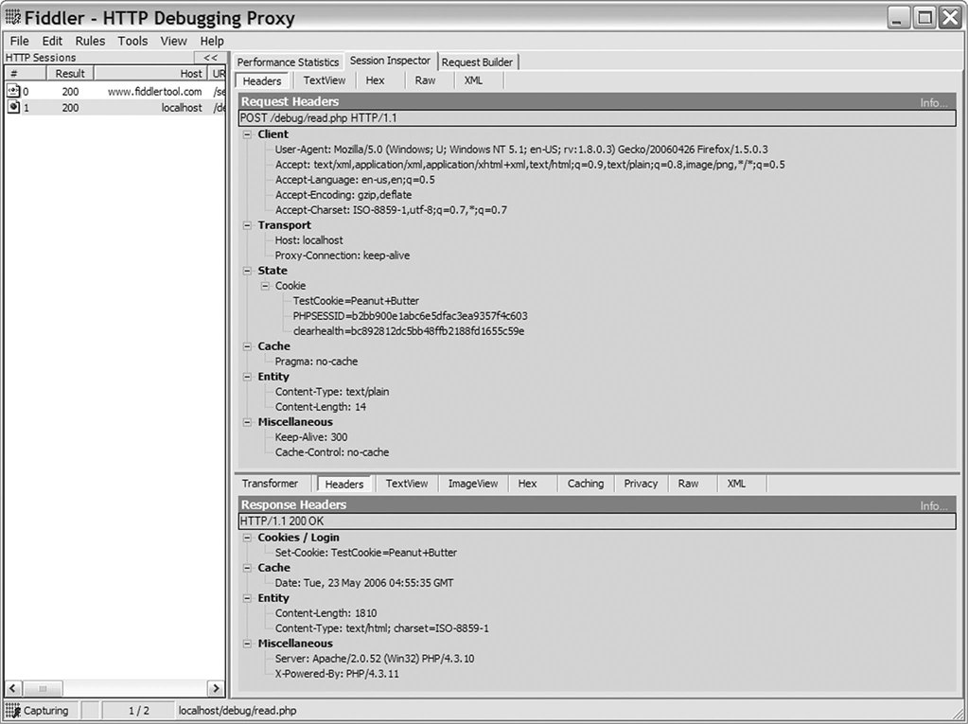
Task: Select the www.fiddlertool.com session row
Action: click(115, 92)
